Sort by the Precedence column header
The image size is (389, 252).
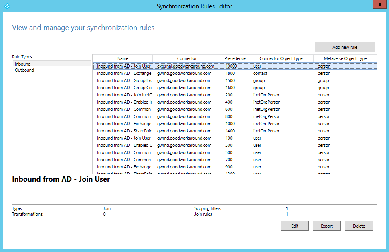tap(235, 58)
